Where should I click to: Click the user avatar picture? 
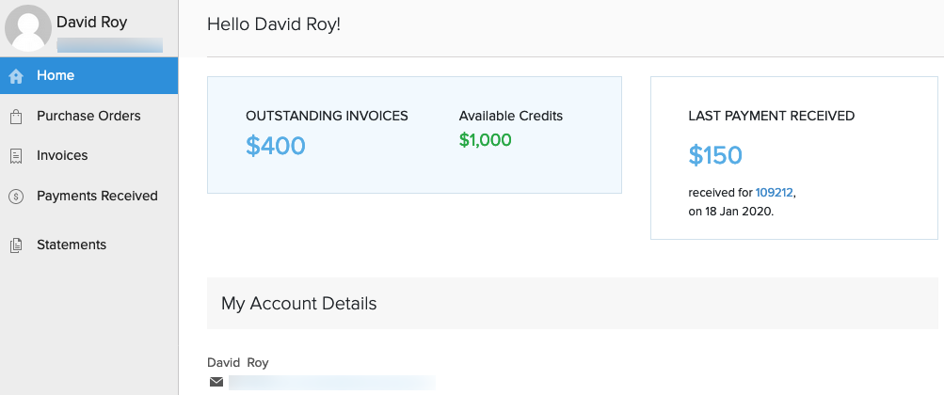click(x=27, y=28)
